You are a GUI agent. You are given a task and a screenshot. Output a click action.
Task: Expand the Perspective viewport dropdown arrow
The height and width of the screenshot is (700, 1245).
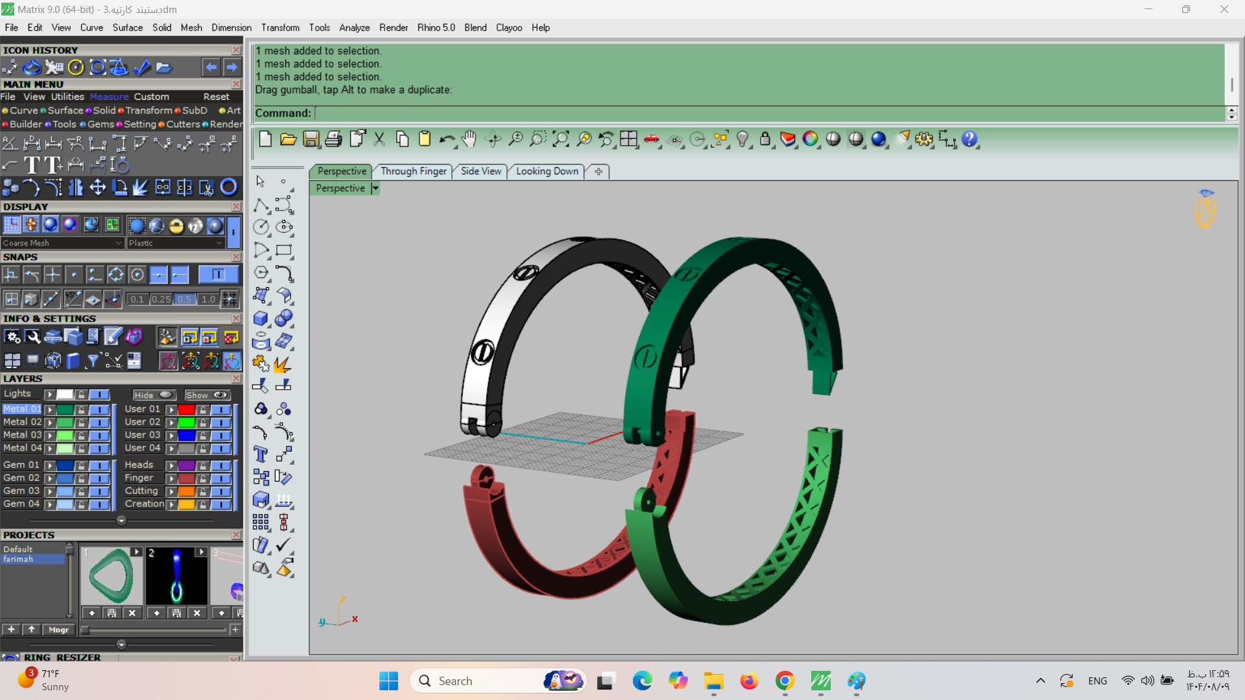(375, 189)
